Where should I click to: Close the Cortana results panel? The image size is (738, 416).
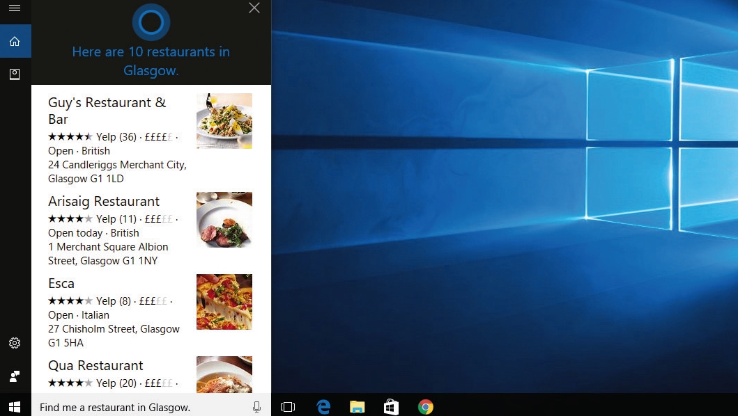(x=254, y=8)
